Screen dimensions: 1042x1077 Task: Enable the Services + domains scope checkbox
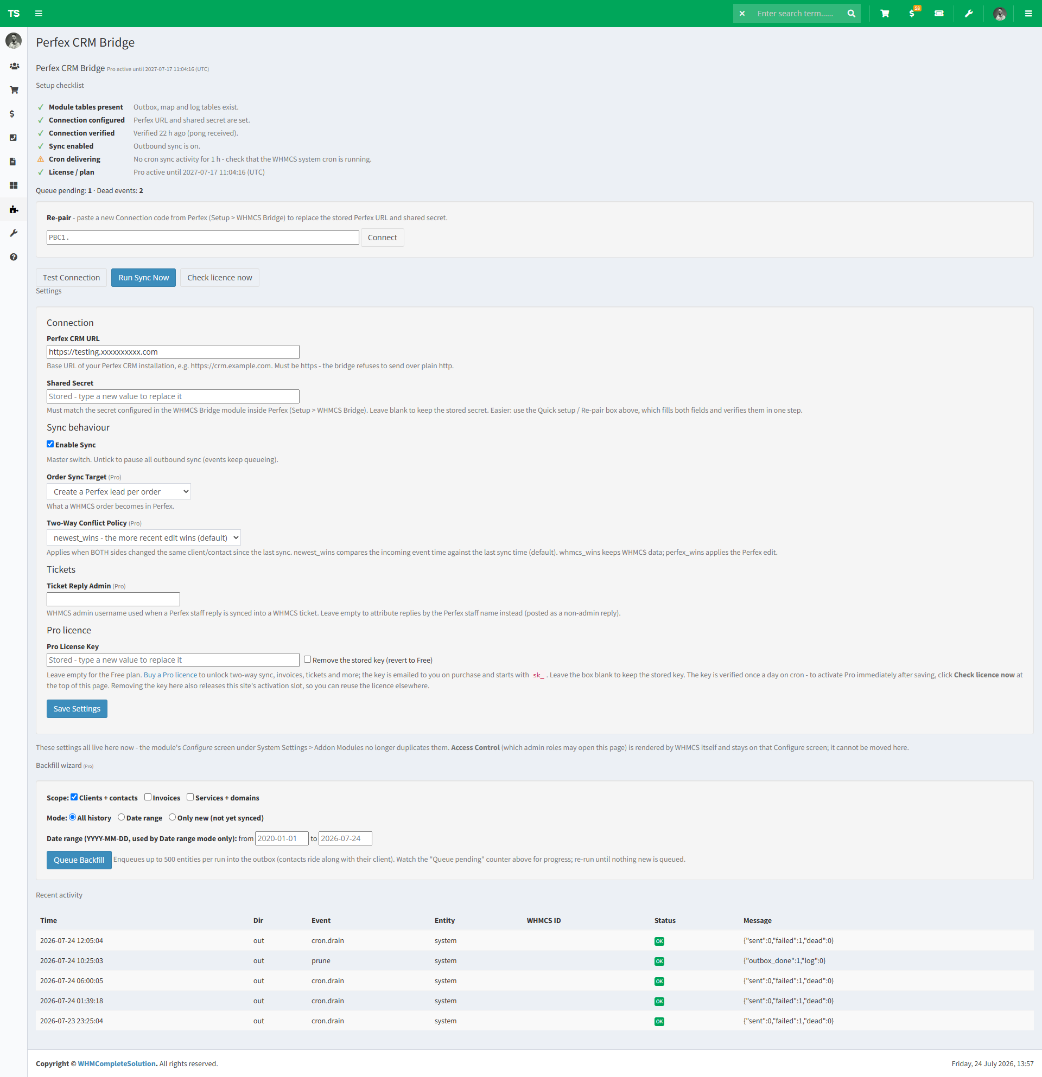(x=190, y=797)
